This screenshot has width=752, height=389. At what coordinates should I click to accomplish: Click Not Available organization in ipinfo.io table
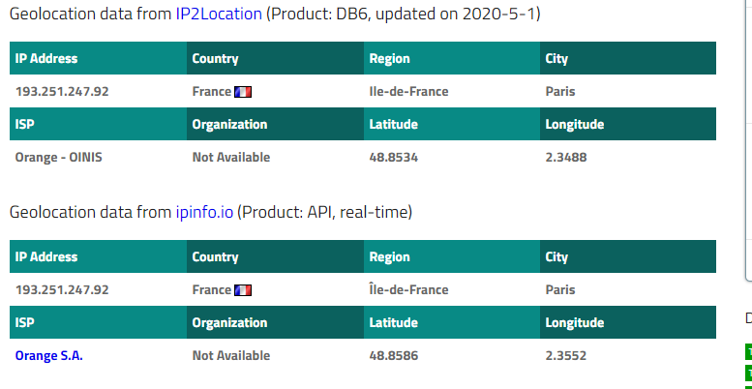click(231, 355)
